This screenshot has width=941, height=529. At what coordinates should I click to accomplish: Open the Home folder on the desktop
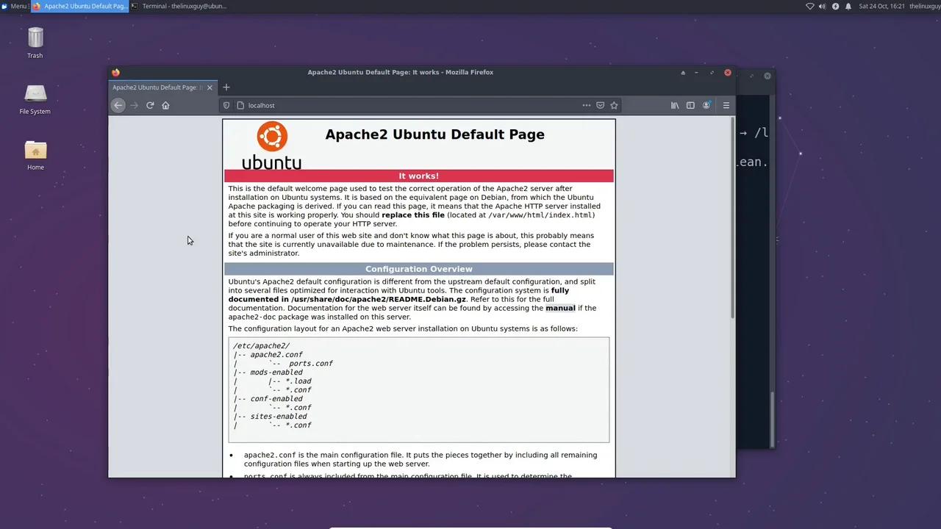click(35, 152)
